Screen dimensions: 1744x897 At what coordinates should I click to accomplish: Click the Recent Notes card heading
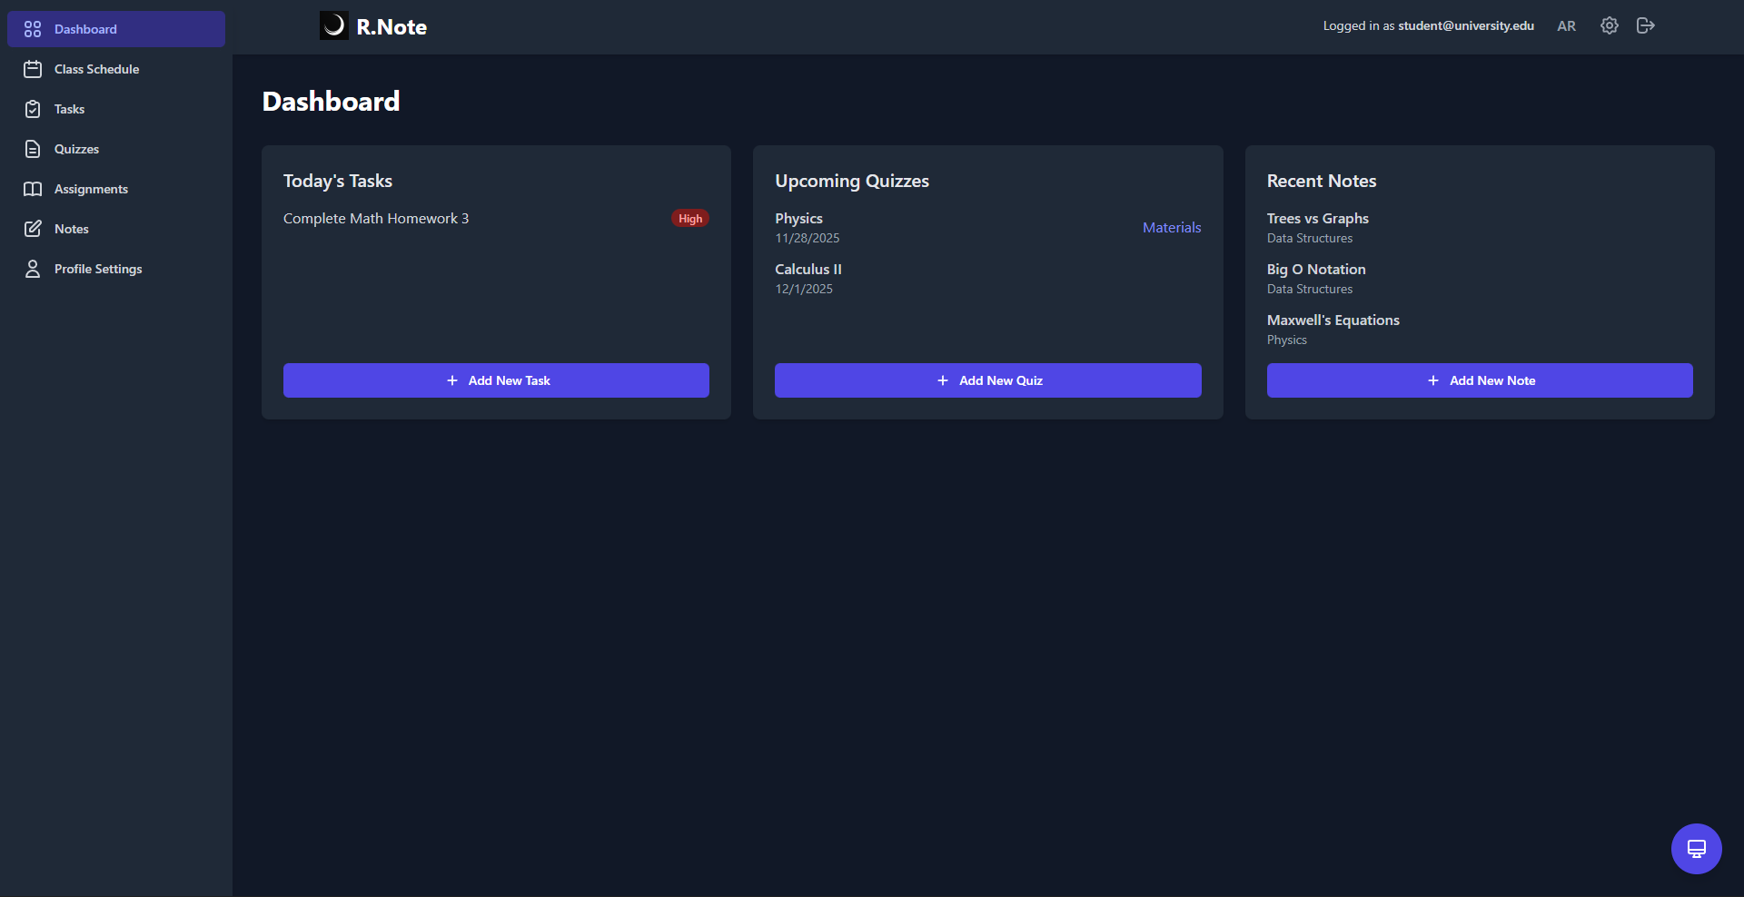tap(1322, 181)
